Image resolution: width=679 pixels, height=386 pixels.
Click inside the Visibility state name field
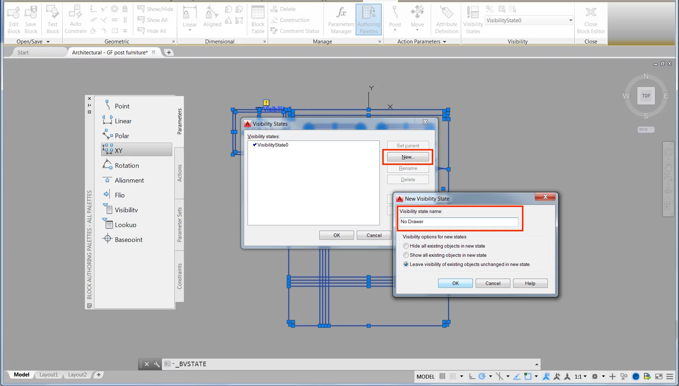(459, 222)
